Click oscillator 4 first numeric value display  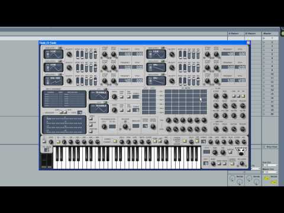(228, 54)
